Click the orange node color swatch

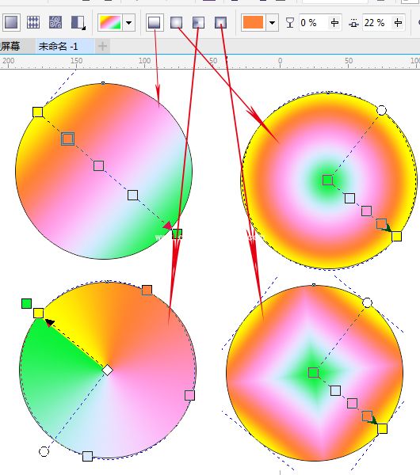(253, 22)
